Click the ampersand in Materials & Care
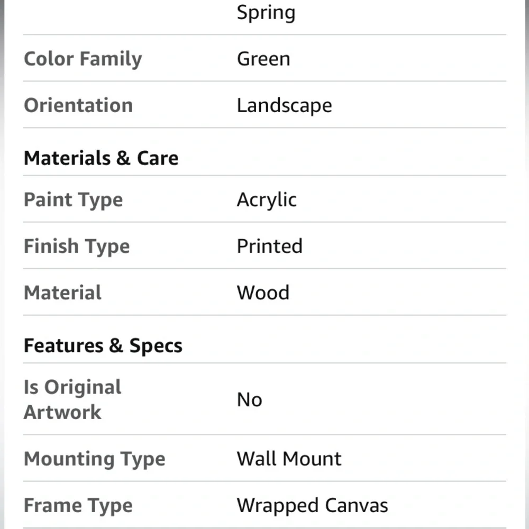Viewport: 529px width, 529px height. coord(123,158)
